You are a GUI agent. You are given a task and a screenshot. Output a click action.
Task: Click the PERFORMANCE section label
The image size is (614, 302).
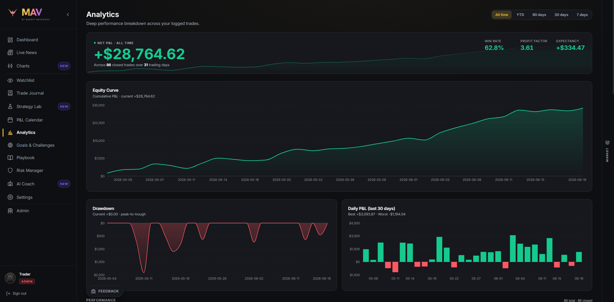pyautogui.click(x=101, y=300)
